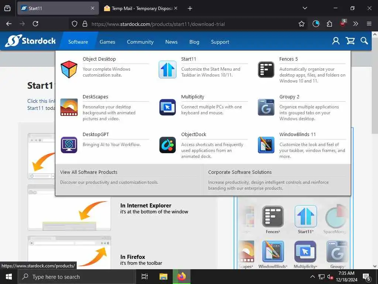This screenshot has height=284, width=378.
Task: Close the Temp Mail tab
Action: tap(176, 8)
